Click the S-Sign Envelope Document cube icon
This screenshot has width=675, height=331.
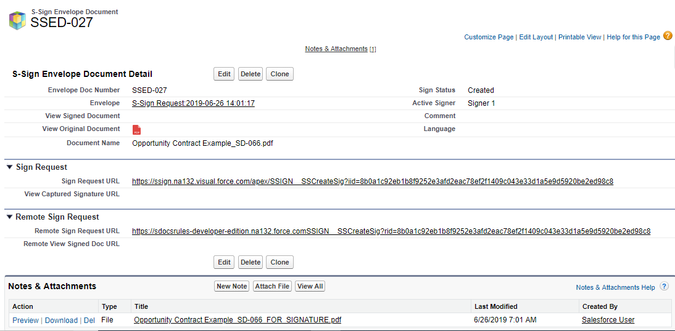pos(18,20)
